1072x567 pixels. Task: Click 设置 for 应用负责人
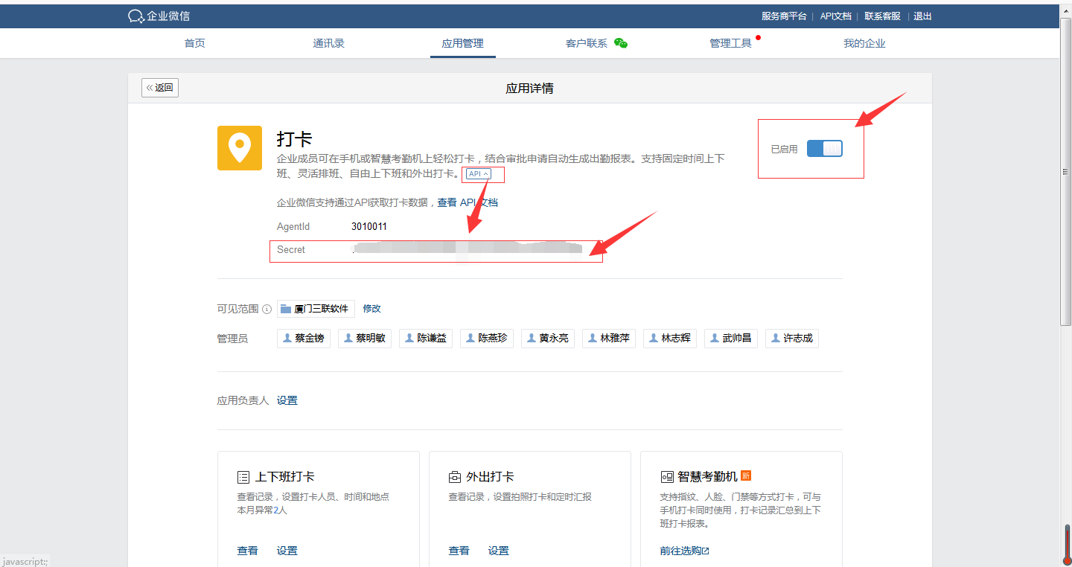287,400
